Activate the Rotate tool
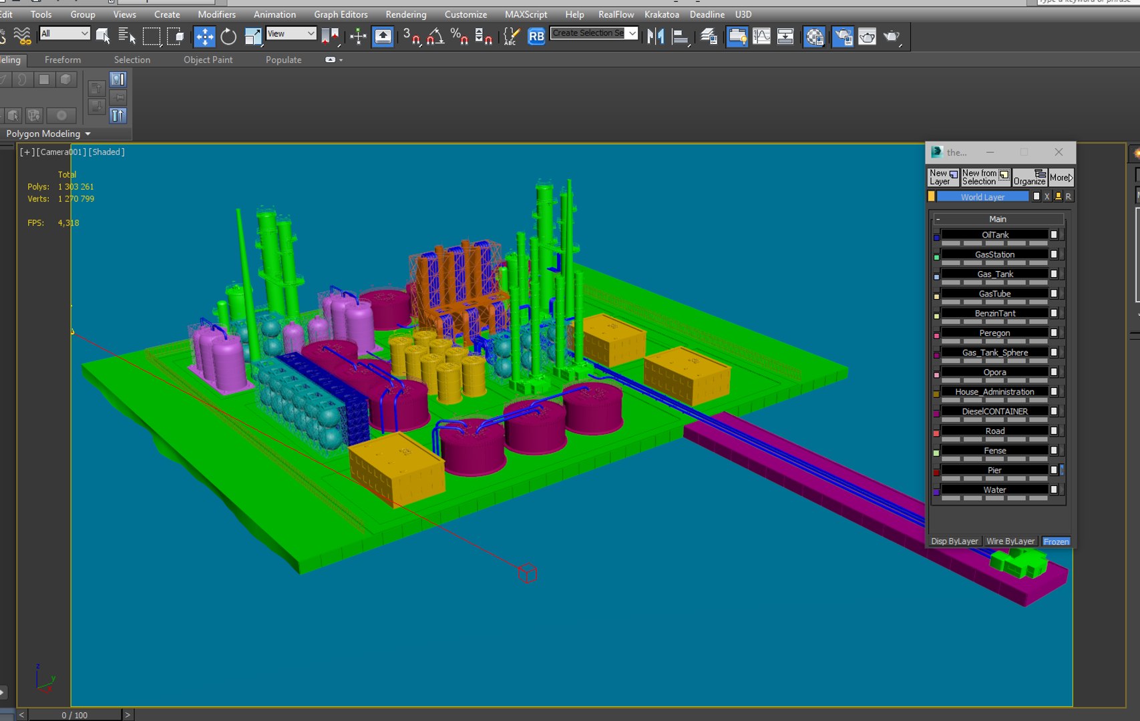1140x721 pixels. coord(228,36)
